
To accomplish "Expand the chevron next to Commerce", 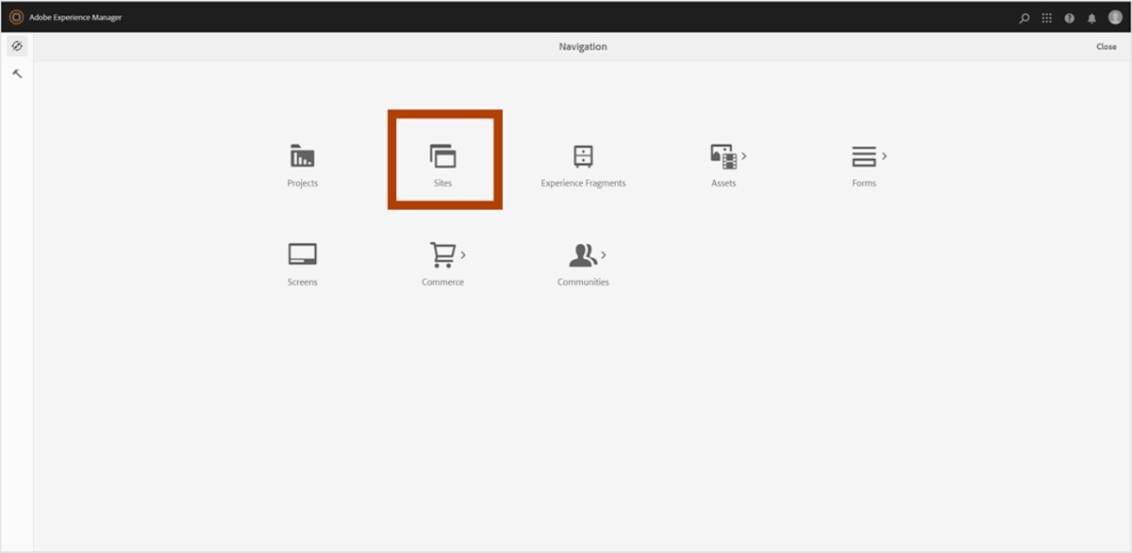I will pyautogui.click(x=463, y=254).
